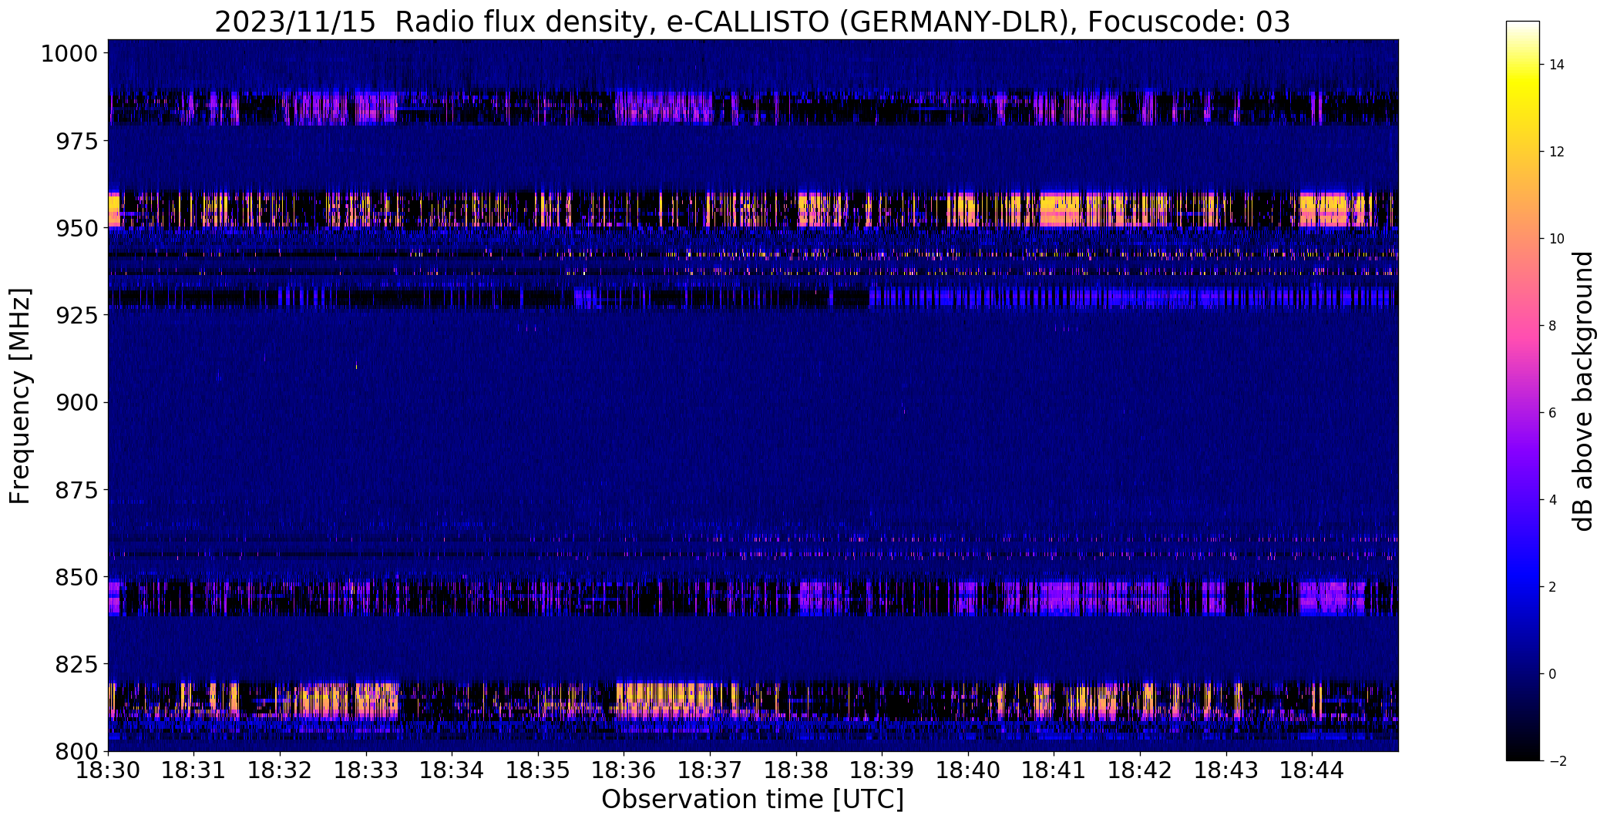Click the 900 MHz frequency tick label
This screenshot has height=822, width=1607.
[x=76, y=402]
